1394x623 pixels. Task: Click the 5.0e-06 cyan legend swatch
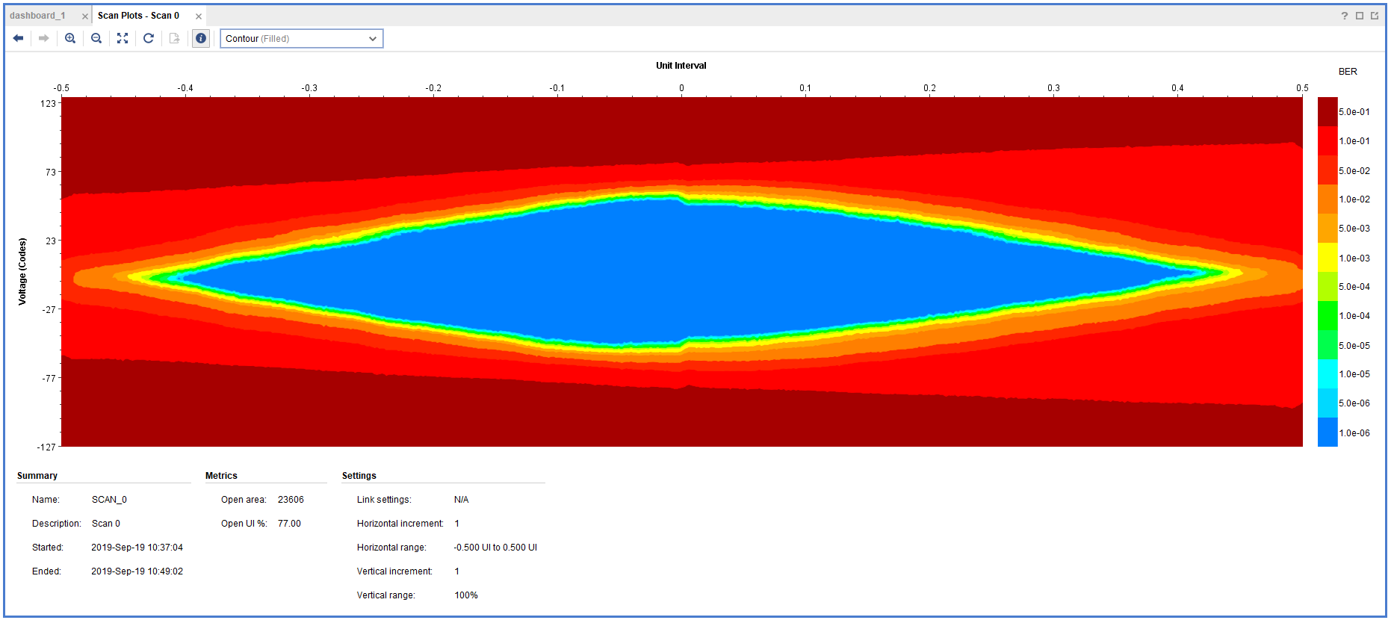[1328, 403]
